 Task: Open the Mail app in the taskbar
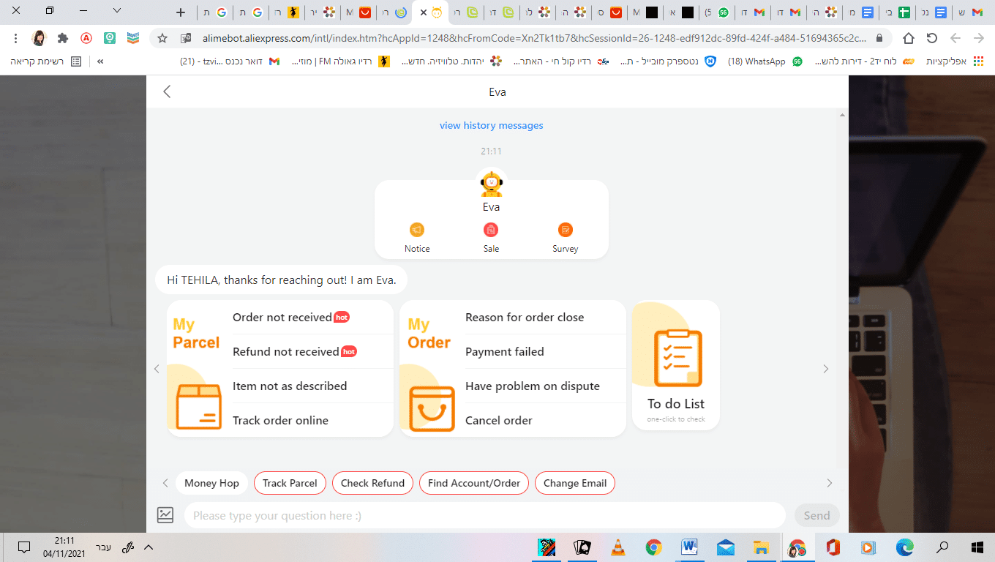(x=726, y=547)
